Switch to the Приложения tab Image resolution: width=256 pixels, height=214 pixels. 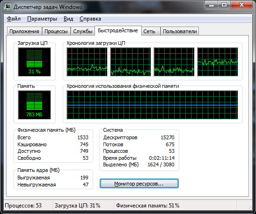24,31
